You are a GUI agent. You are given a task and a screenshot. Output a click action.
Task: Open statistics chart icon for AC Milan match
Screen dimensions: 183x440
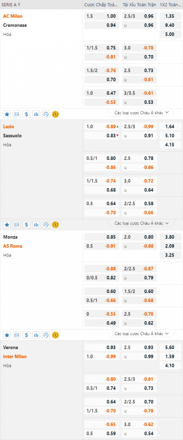coord(36,114)
